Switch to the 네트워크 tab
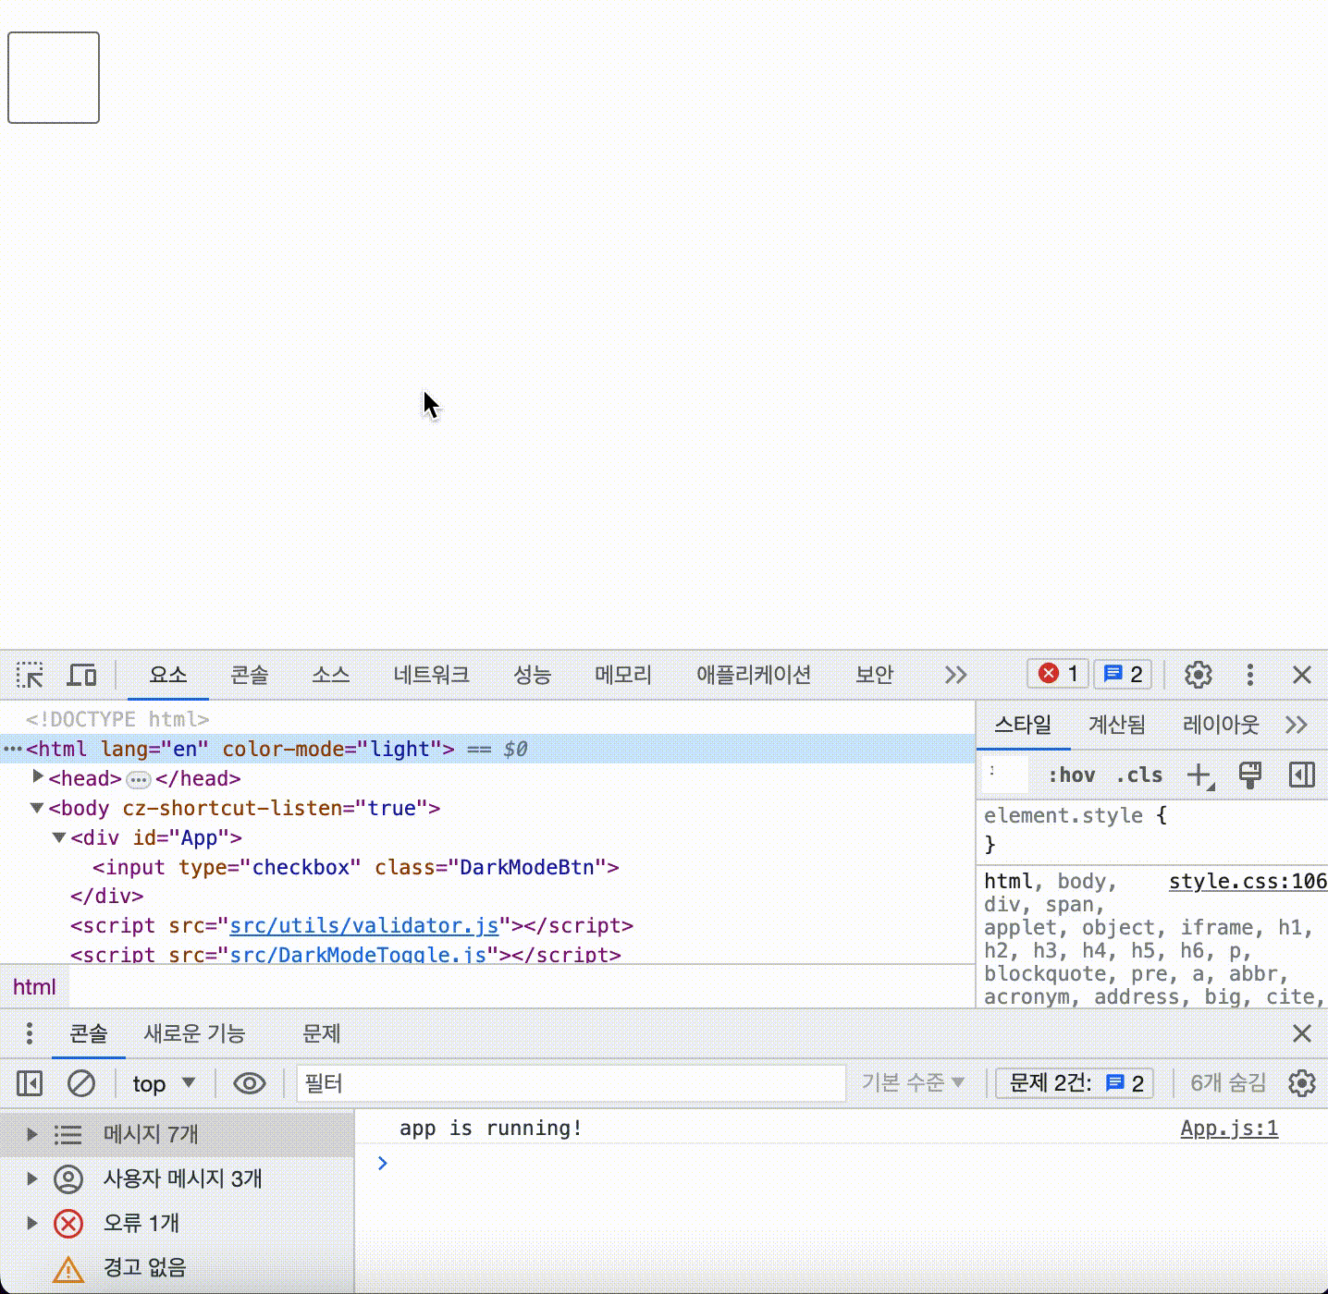Screen dimensions: 1328x1294 pyautogui.click(x=431, y=675)
